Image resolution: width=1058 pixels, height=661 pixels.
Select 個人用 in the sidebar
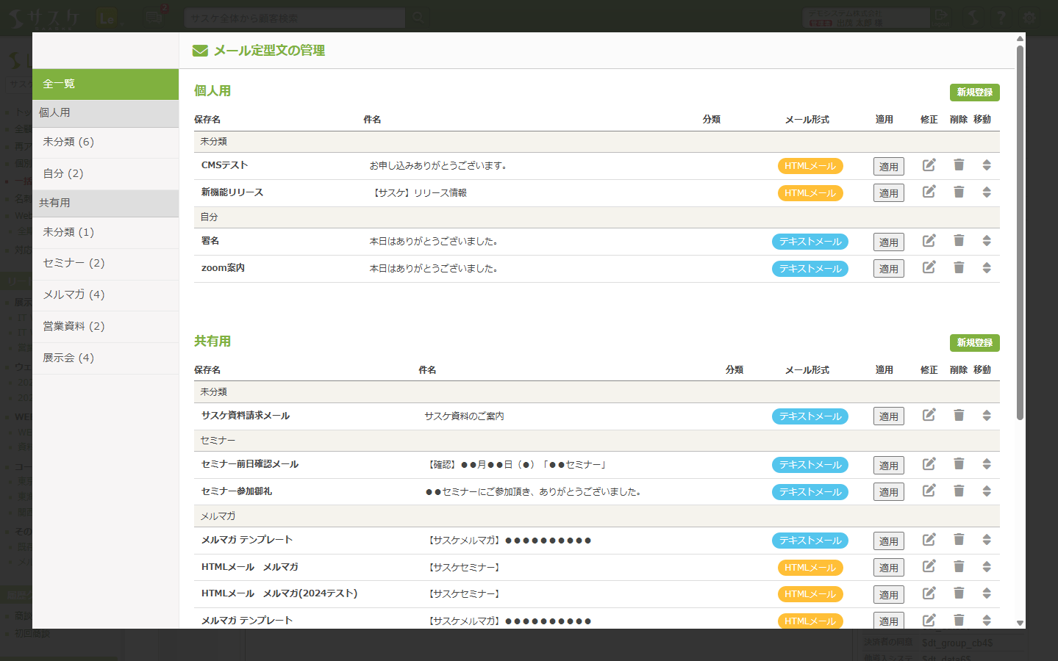[105, 113]
